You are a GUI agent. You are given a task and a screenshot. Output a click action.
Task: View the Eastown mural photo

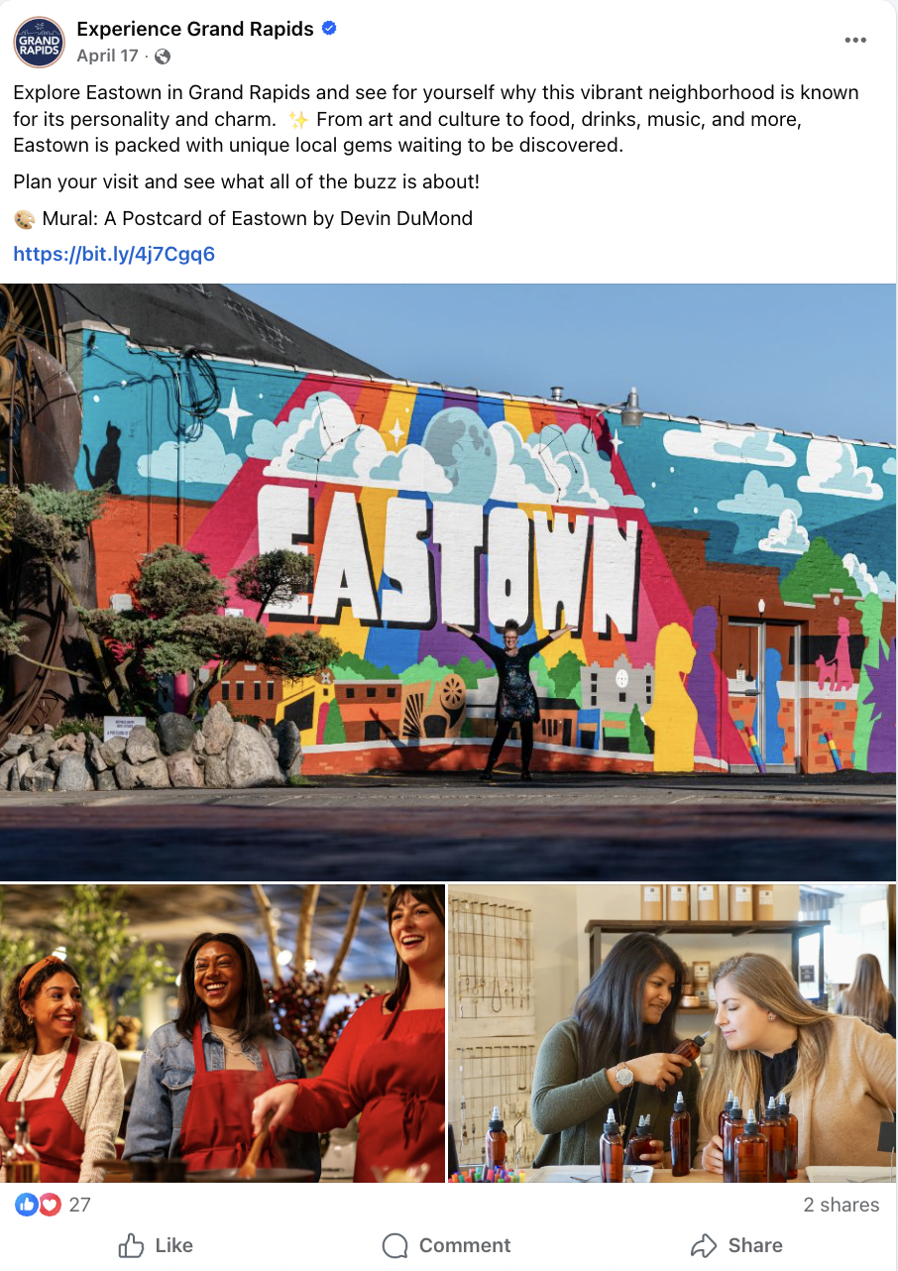(x=448, y=582)
